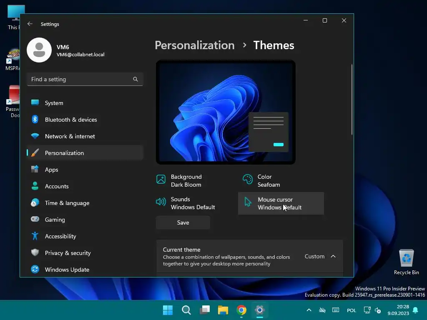This screenshot has width=427, height=320.
Task: Click the Windows Update sync icon
Action: click(x=35, y=270)
